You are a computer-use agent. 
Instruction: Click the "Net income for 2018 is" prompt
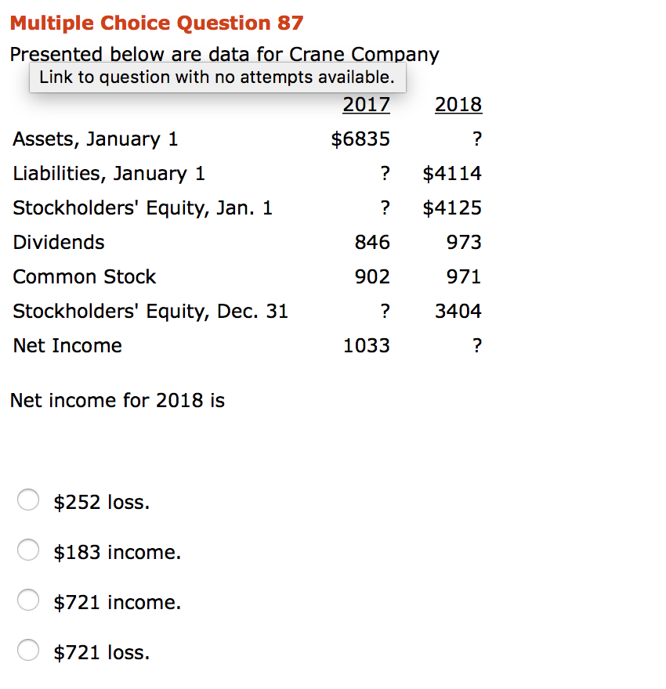click(118, 400)
